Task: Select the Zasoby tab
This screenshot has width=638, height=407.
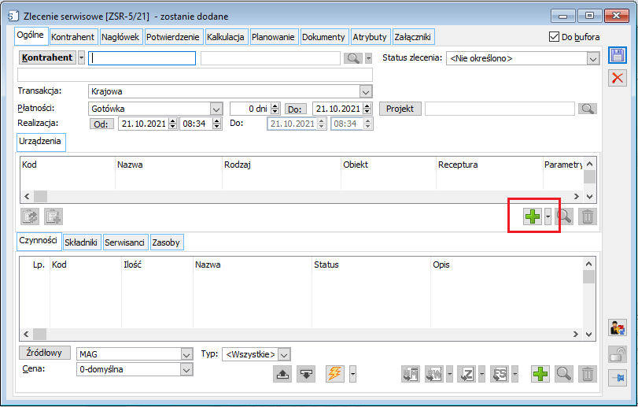Action: 166,242
